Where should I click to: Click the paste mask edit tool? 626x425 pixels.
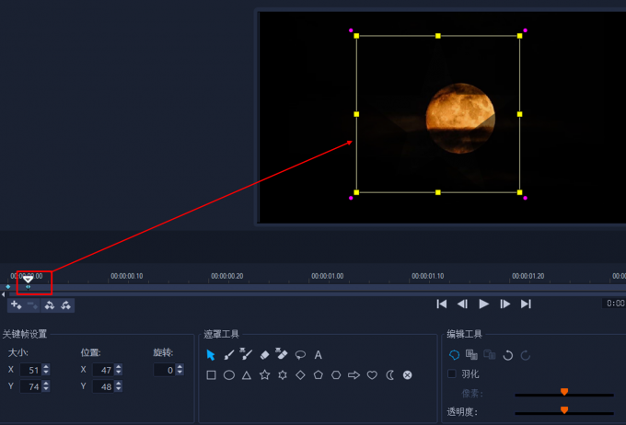tap(490, 355)
